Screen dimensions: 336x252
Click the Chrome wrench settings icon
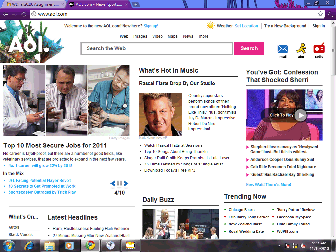point(330,14)
